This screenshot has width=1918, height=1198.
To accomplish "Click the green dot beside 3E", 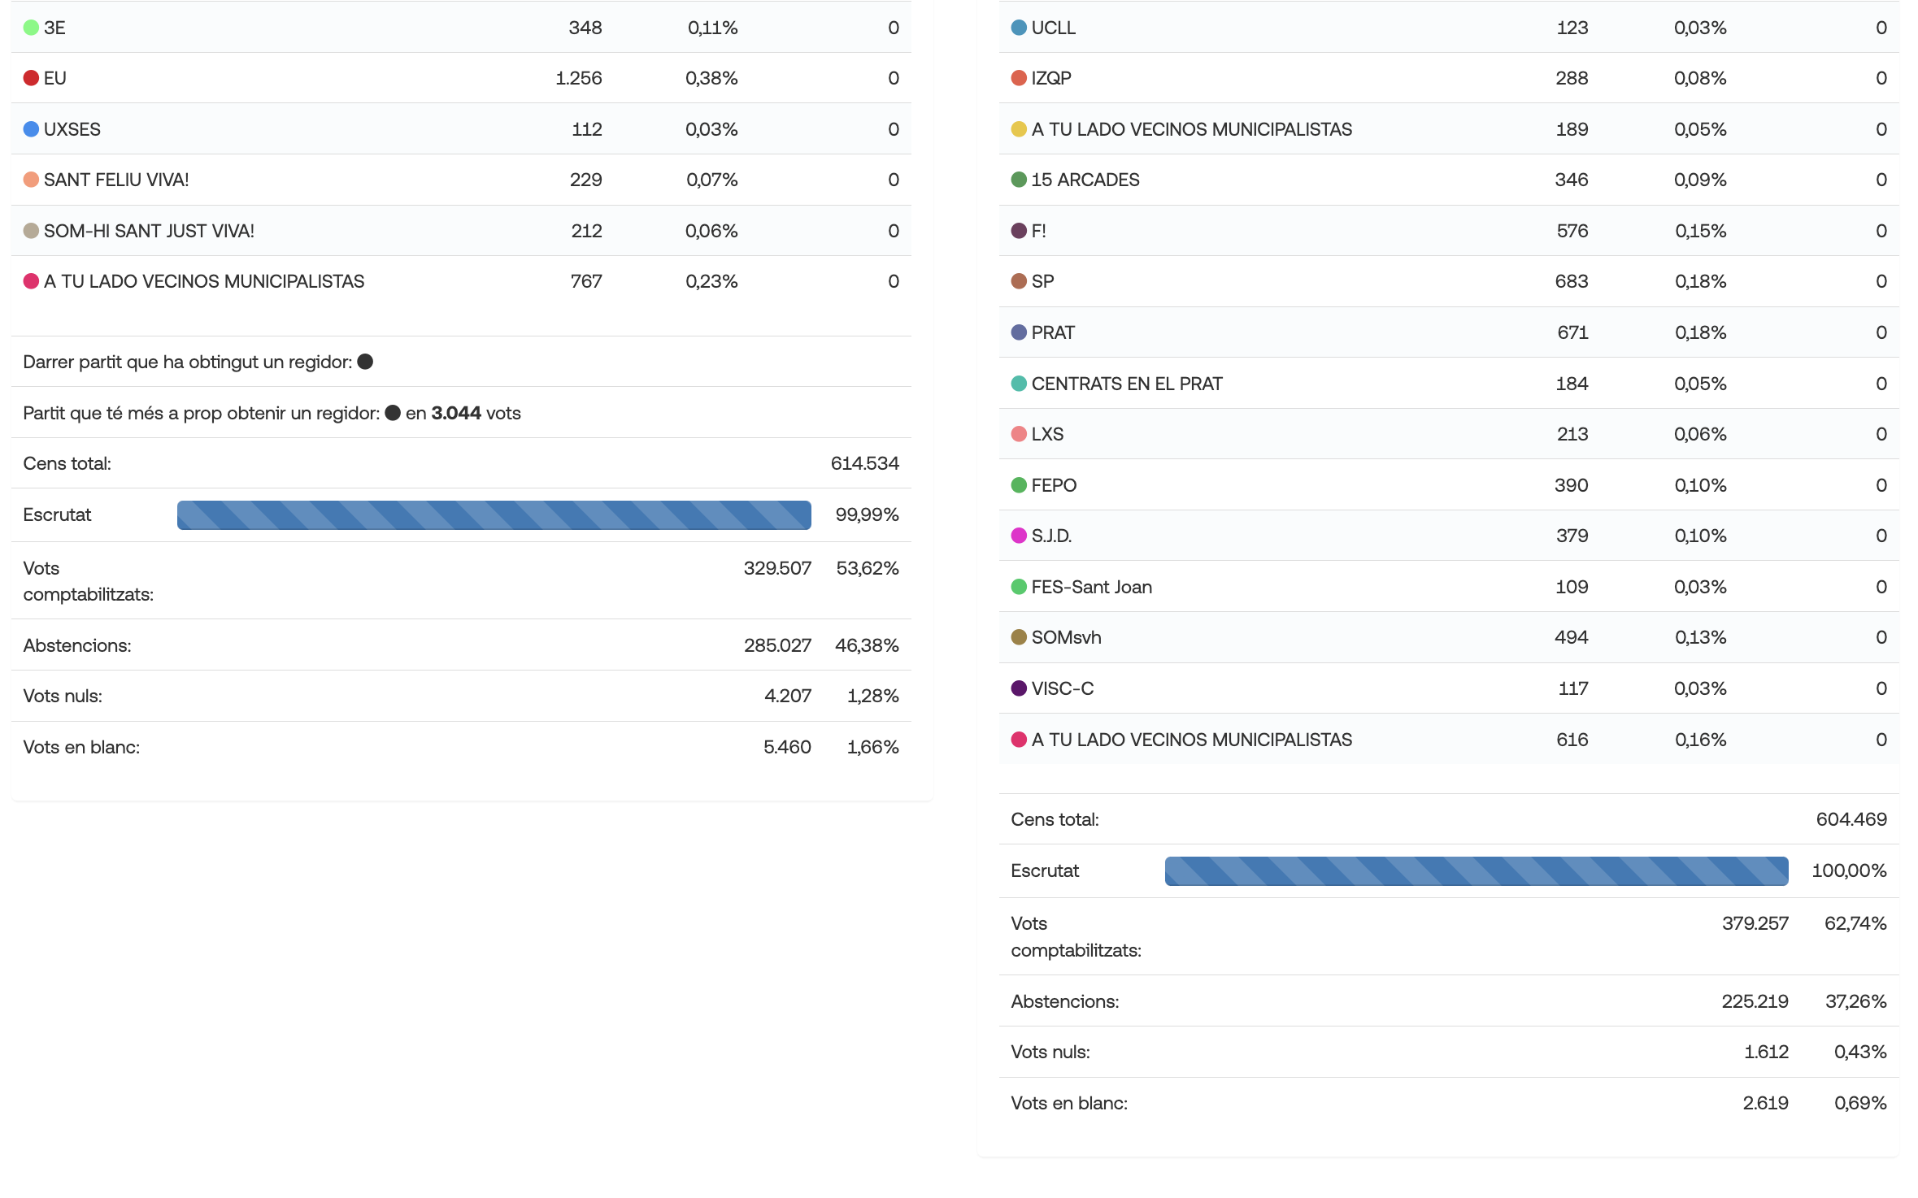I will (x=31, y=28).
